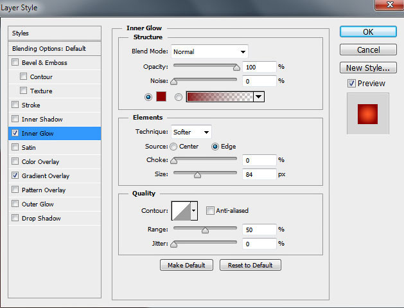Close the Layer Style dialog

[x=390, y=5]
